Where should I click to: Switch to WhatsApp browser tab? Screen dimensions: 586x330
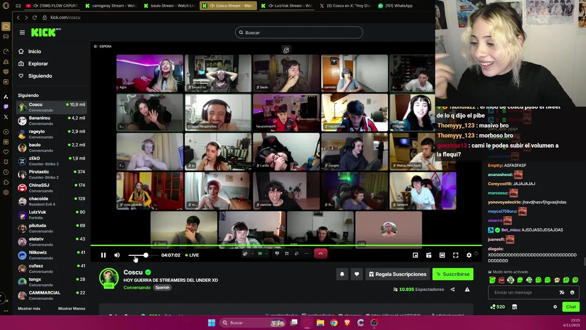point(396,5)
